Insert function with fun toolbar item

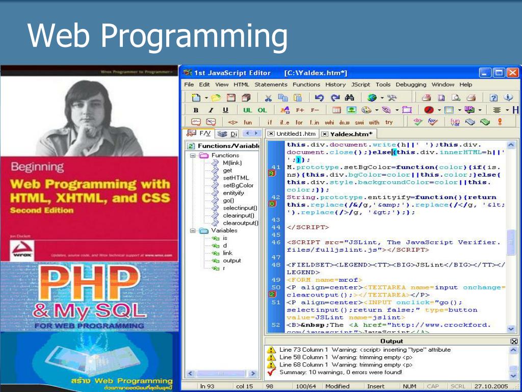coord(248,122)
